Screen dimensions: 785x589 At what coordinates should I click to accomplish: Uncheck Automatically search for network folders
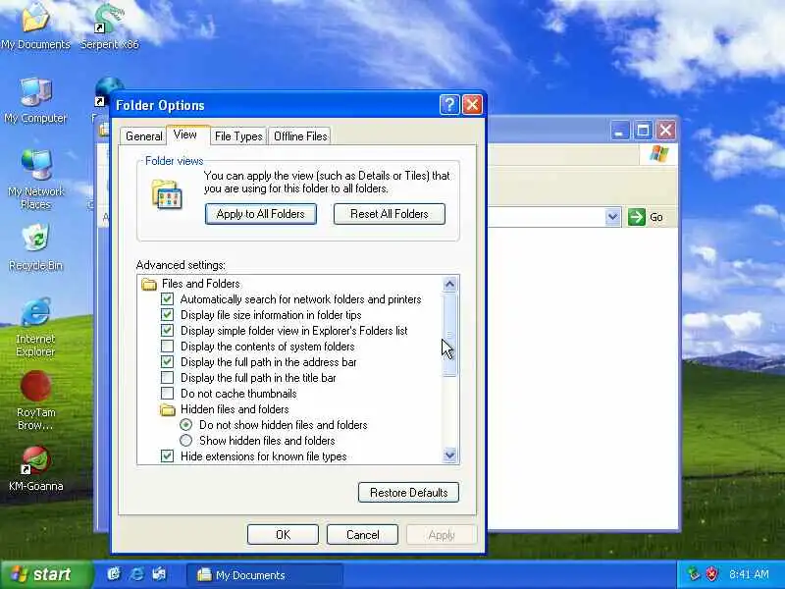click(167, 299)
